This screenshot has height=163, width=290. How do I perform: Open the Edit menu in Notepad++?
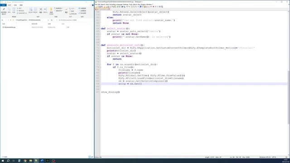[x=99, y=5]
